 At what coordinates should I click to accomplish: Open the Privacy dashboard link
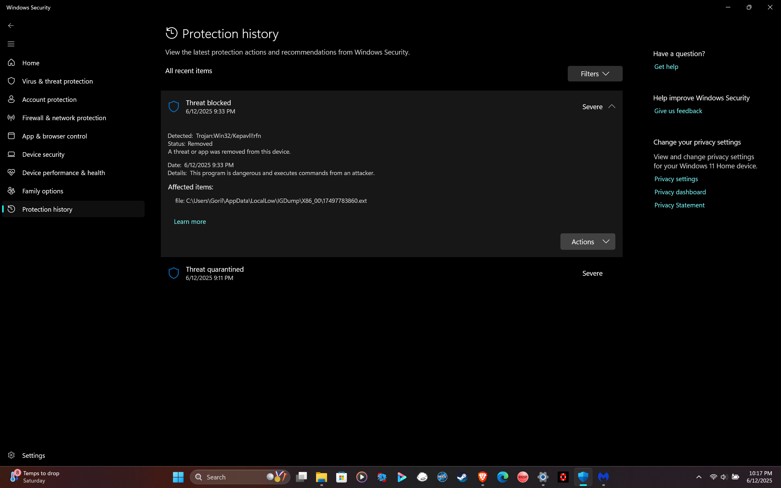point(680,192)
